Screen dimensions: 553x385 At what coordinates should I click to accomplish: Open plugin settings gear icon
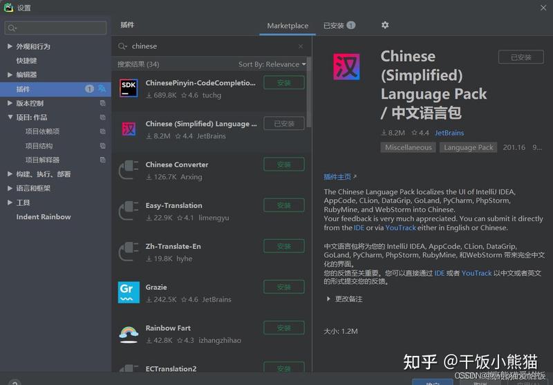pyautogui.click(x=385, y=25)
